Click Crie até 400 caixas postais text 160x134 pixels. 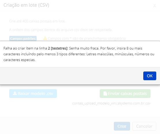pyautogui.click(x=37, y=21)
